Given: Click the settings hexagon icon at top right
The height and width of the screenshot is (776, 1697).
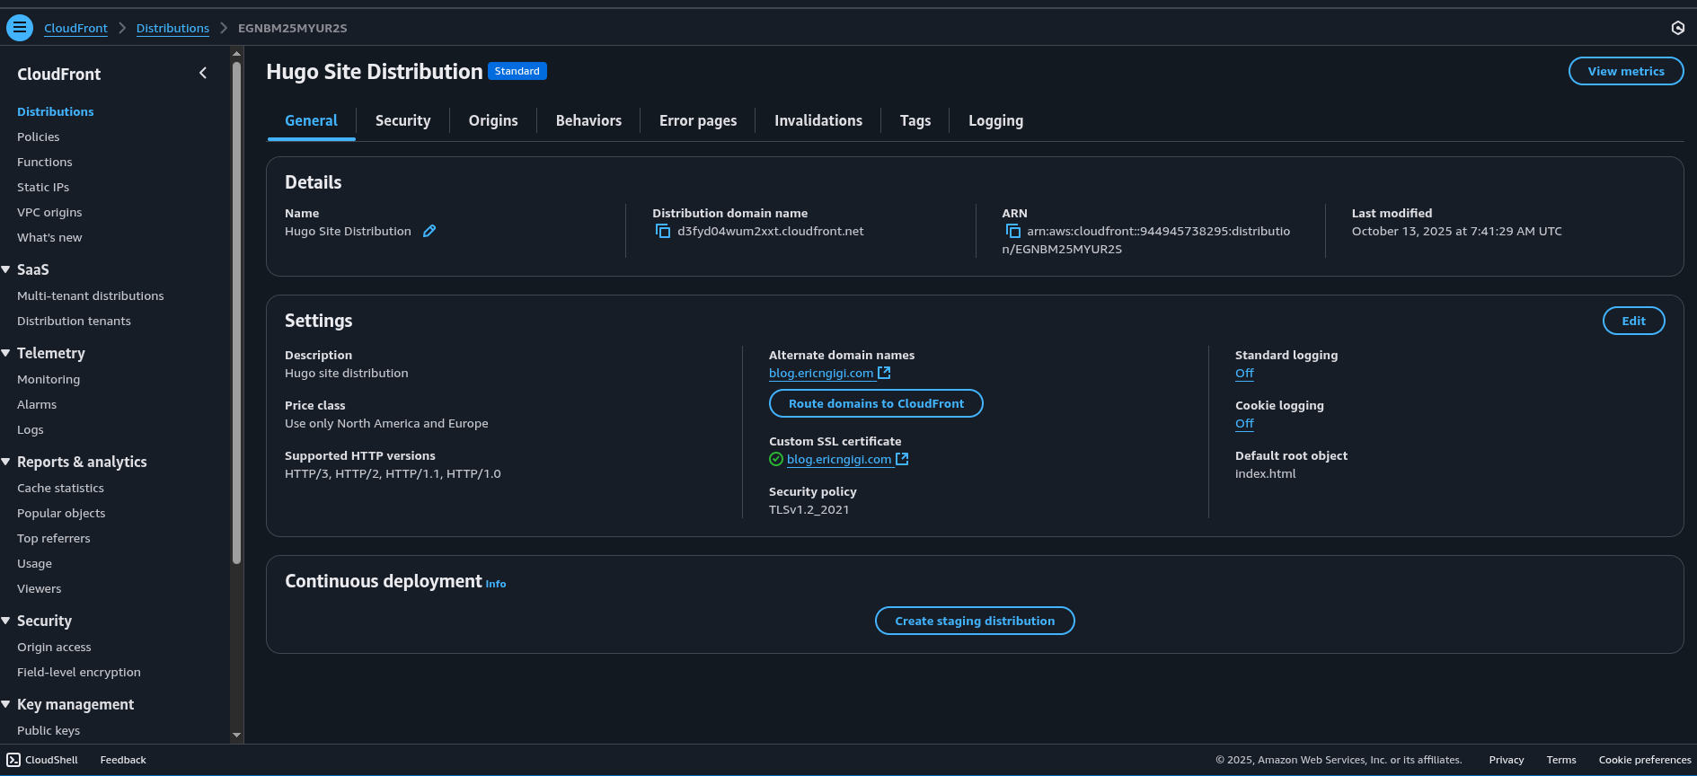Looking at the screenshot, I should (x=1677, y=28).
